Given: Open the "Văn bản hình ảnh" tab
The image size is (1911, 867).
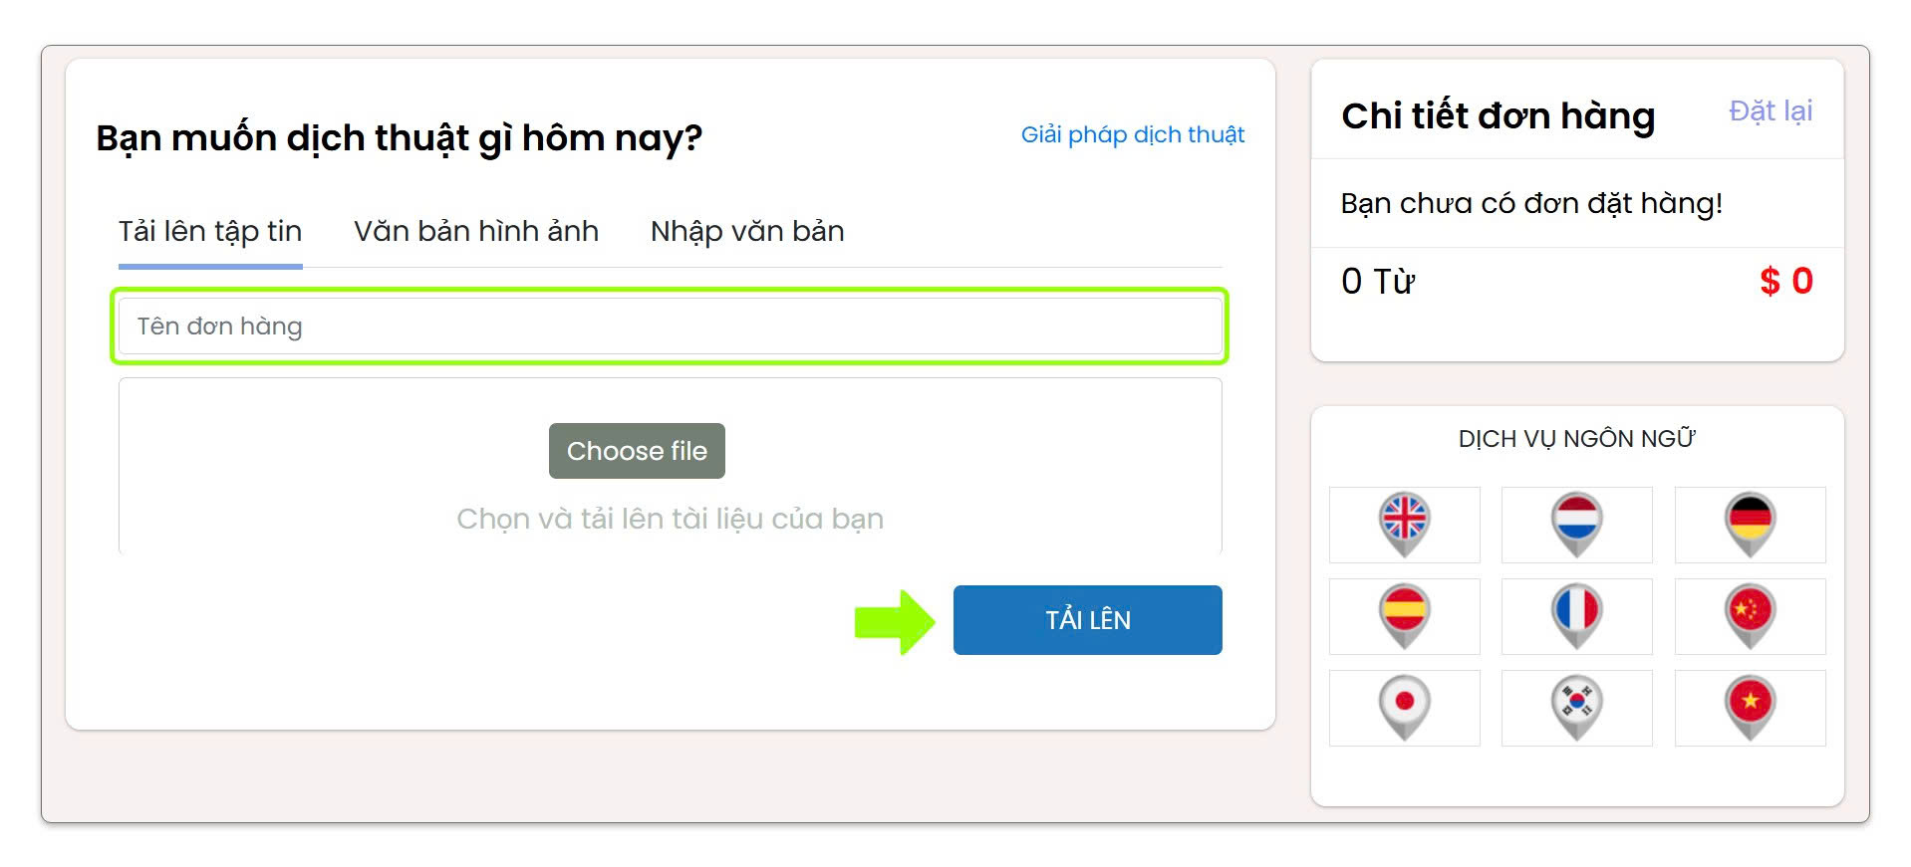Looking at the screenshot, I should click(476, 232).
